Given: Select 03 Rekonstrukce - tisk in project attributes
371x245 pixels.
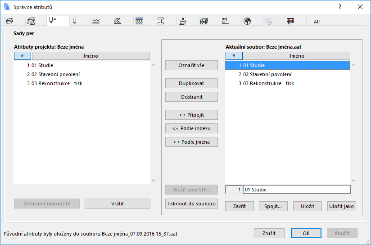Looking at the screenshot, I should (x=82, y=83).
